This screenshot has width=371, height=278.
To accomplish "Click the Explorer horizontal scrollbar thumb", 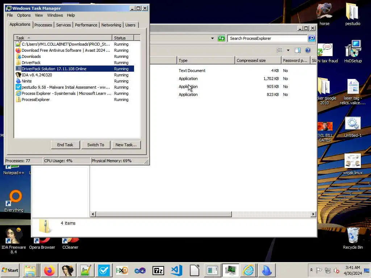I will (164, 214).
